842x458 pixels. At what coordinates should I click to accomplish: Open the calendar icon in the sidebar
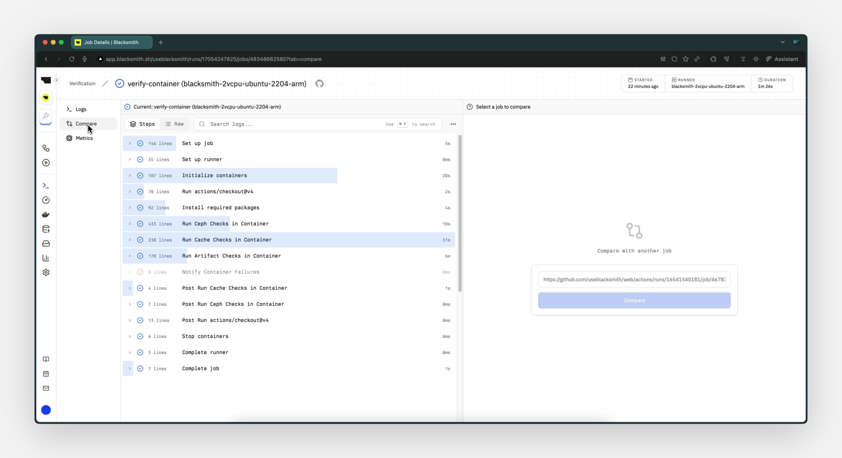click(x=46, y=374)
